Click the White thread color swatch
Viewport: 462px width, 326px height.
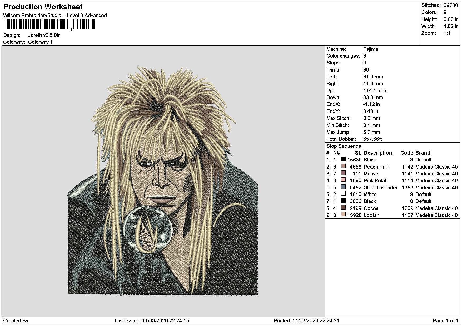pos(343,193)
